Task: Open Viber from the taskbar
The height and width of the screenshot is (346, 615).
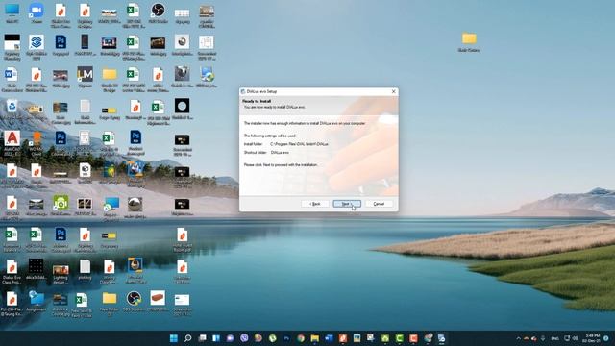Action: click(244, 338)
